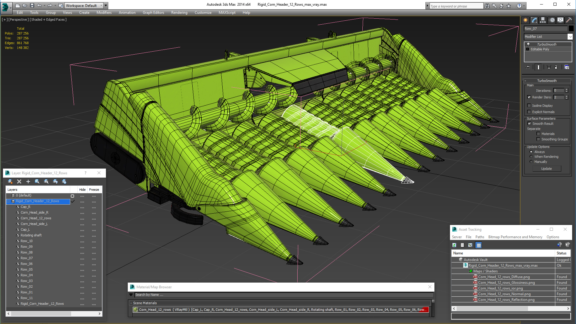Enable the Explicit Normals checkbox
The image size is (576, 324).
529,112
